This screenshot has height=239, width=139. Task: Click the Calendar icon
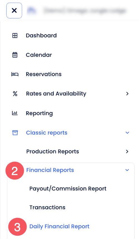(x=15, y=55)
